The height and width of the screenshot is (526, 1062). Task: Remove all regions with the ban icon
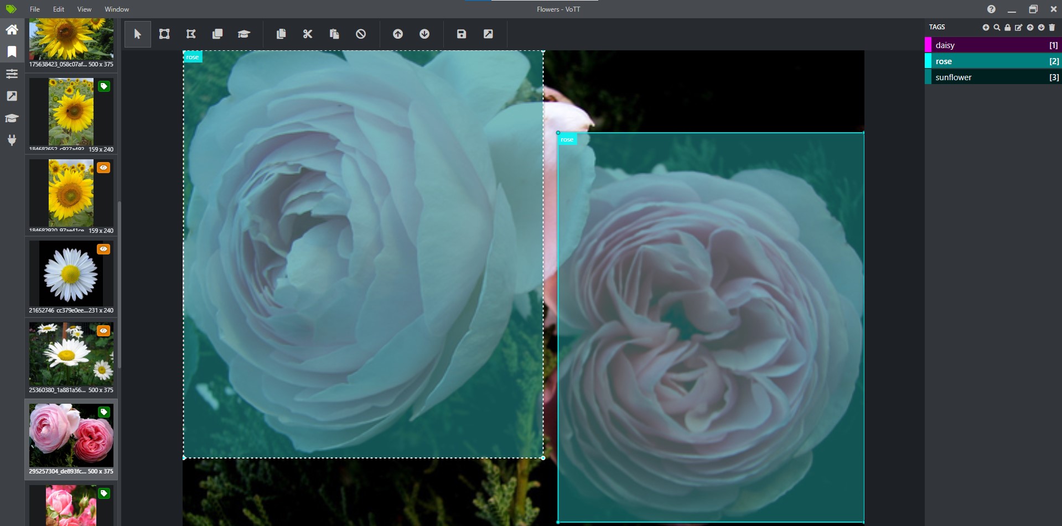coord(361,34)
